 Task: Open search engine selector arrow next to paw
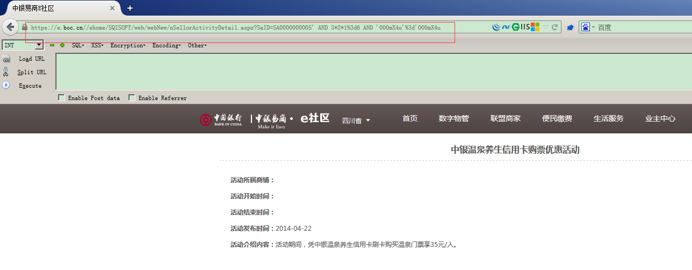(593, 27)
